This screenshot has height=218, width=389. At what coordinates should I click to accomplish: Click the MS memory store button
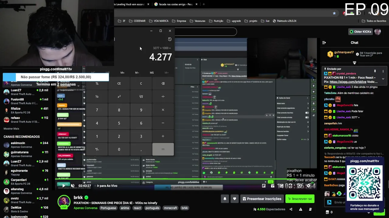click(152, 73)
